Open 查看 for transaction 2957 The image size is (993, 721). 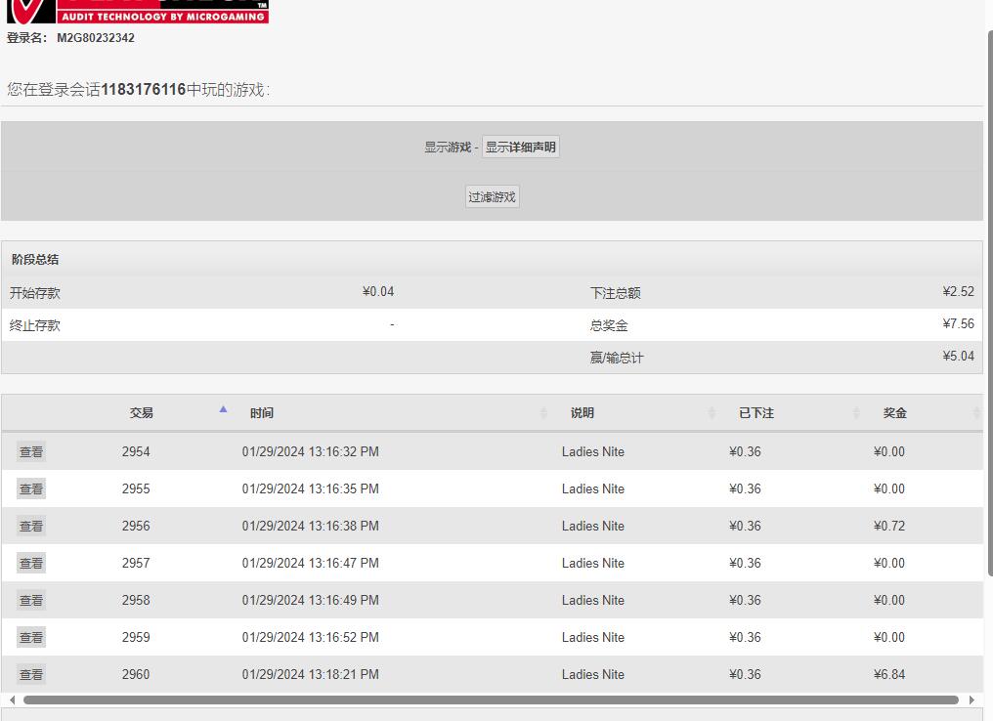31,563
